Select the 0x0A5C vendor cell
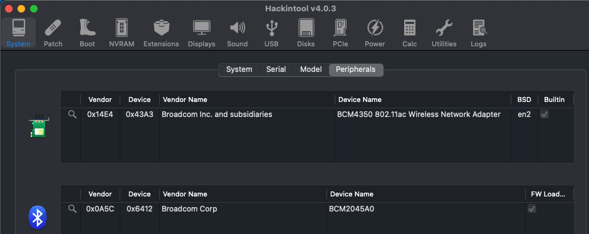 pyautogui.click(x=100, y=209)
